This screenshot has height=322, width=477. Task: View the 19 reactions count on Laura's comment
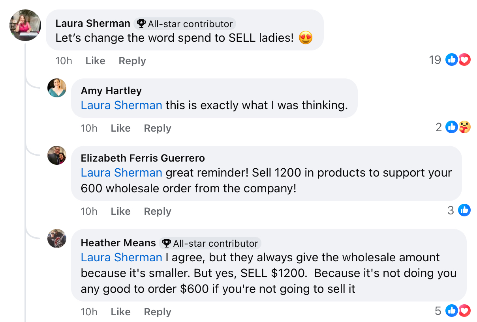[435, 60]
